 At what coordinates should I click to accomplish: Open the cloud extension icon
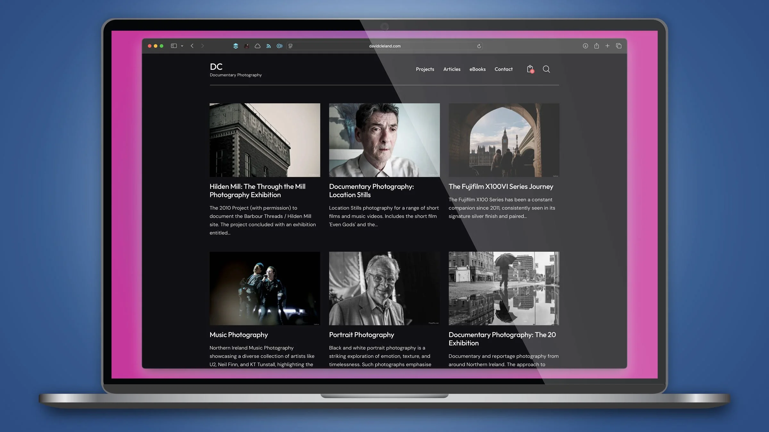258,46
